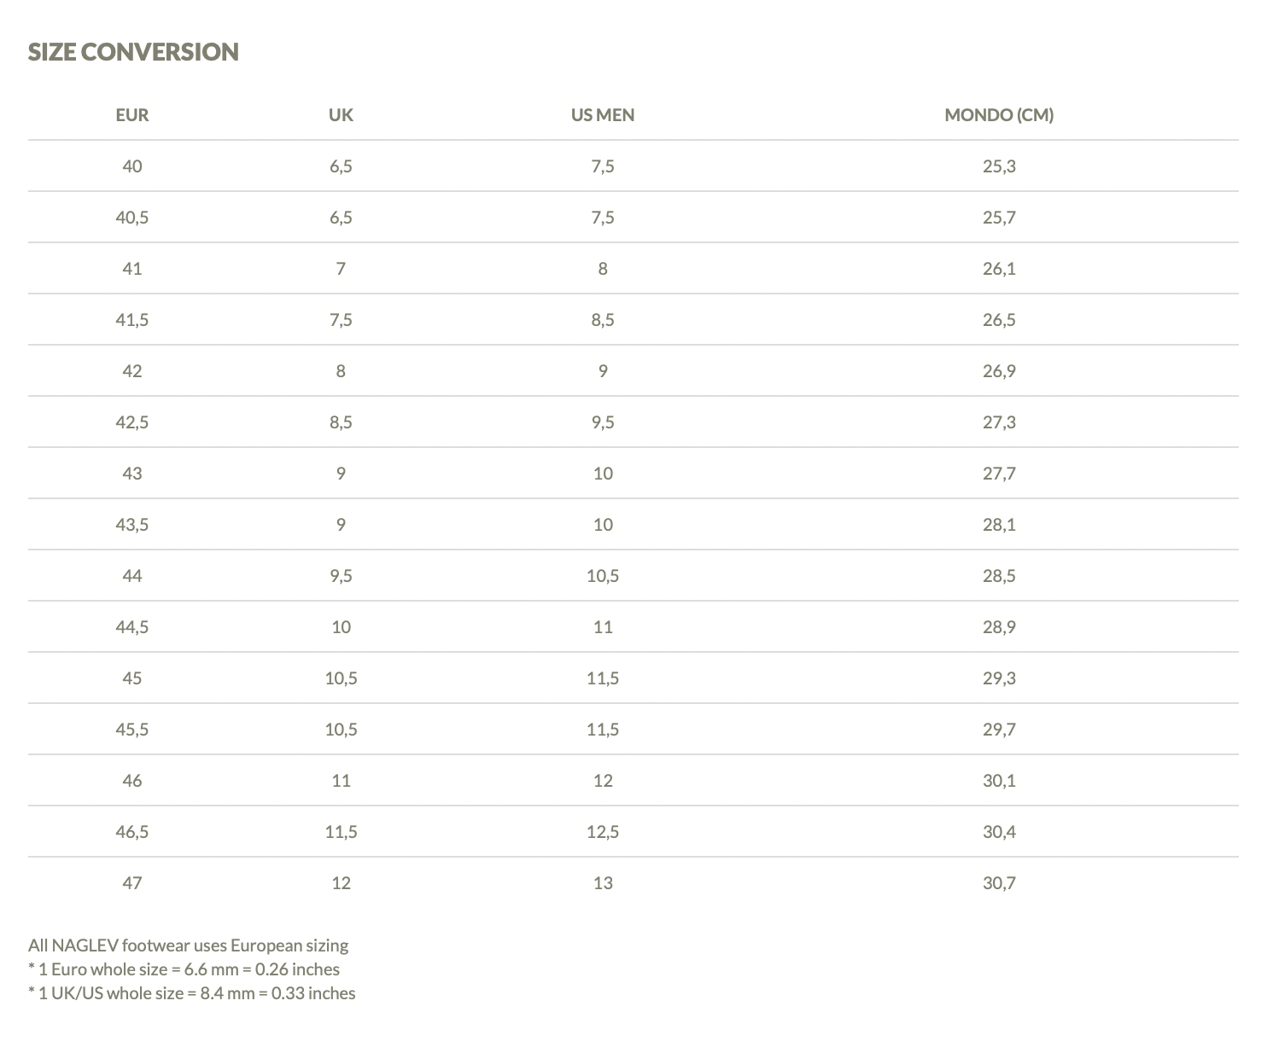Select the UK column header

click(x=341, y=114)
